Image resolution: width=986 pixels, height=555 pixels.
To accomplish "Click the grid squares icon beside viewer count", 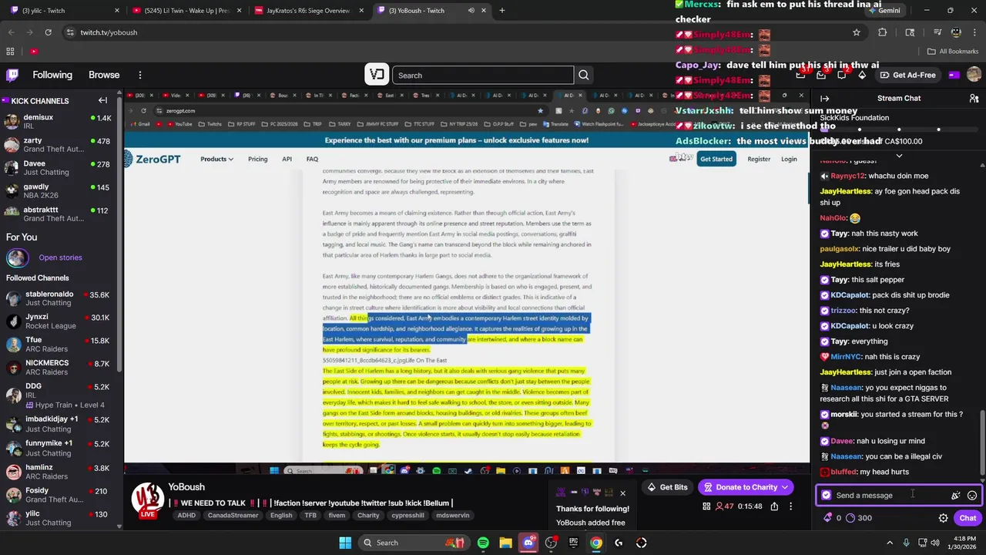I will 706,506.
